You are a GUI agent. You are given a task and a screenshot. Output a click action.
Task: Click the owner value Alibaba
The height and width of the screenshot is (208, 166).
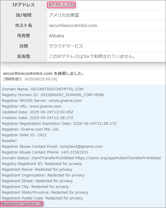56,36
